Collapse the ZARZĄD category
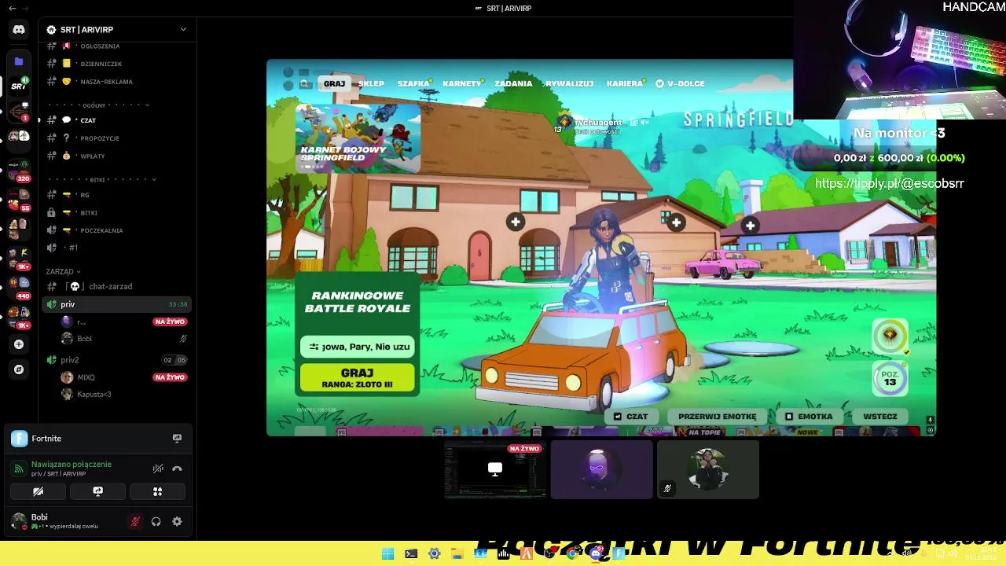 point(64,271)
